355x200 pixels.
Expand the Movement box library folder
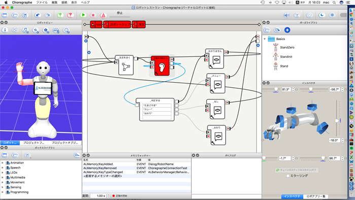pyautogui.click(x=3, y=182)
